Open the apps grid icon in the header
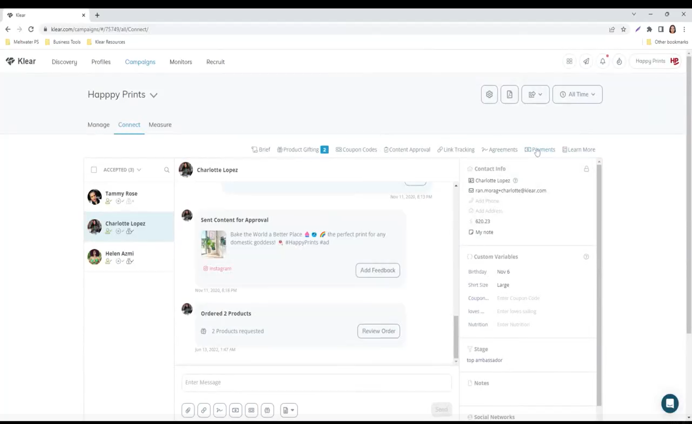Viewport: 692px width, 424px height. [x=569, y=61]
